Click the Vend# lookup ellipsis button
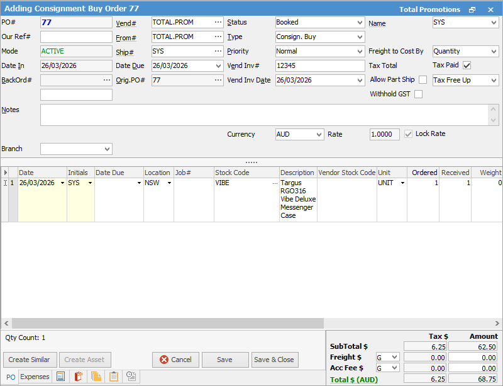Image resolution: width=503 pixels, height=386 pixels. tap(218, 22)
